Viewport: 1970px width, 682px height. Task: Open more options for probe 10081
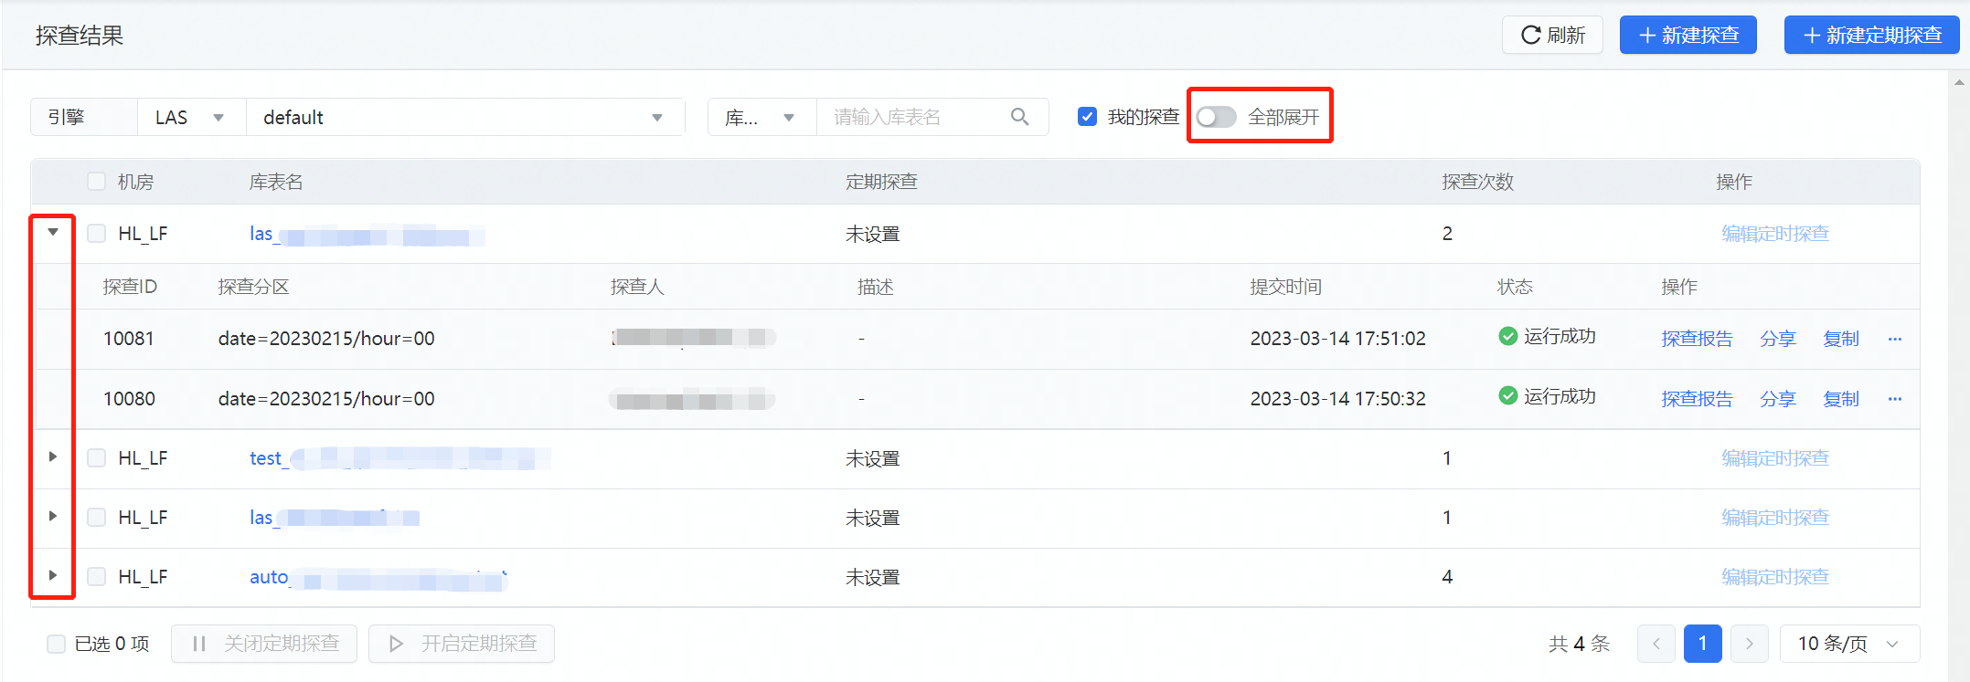(x=1894, y=339)
